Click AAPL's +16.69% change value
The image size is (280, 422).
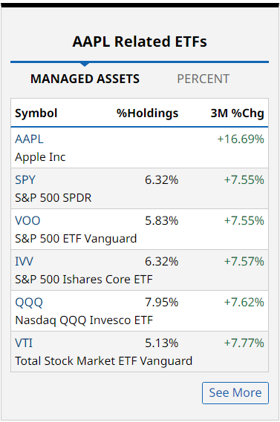(241, 139)
